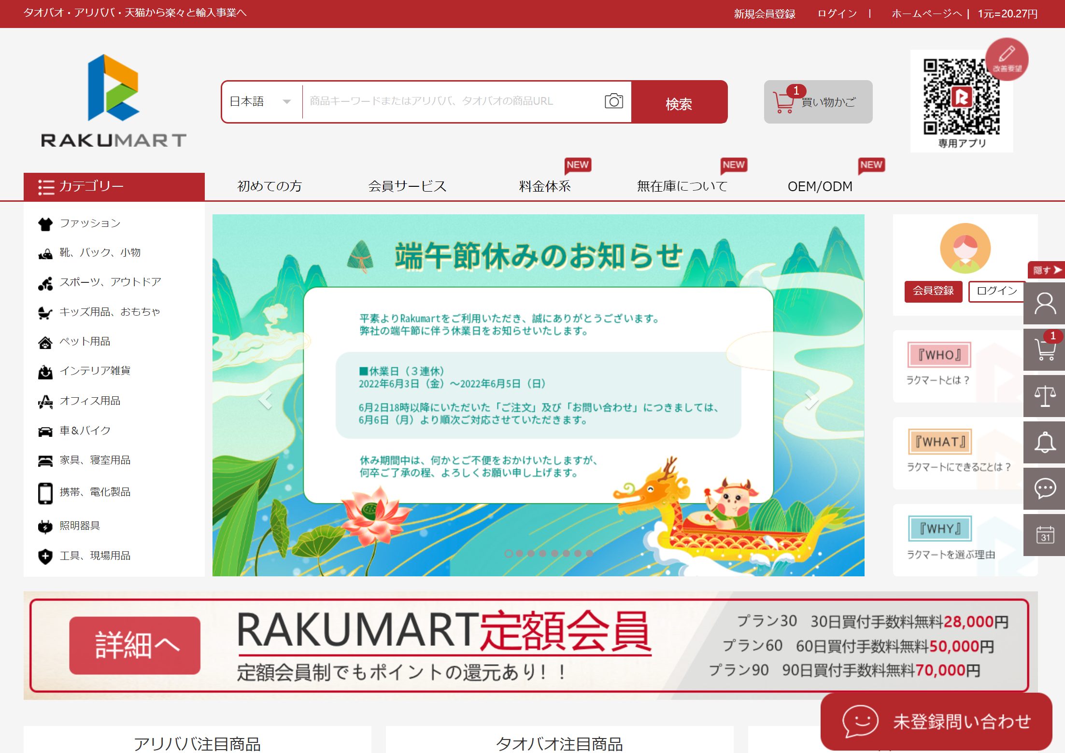The image size is (1065, 753).
Task: Hide the side toolbar with 隠す
Action: coord(1046,270)
